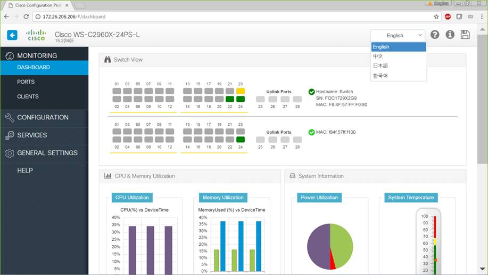Click the first purple CPU bar
This screenshot has height=275, width=488.
(133, 250)
